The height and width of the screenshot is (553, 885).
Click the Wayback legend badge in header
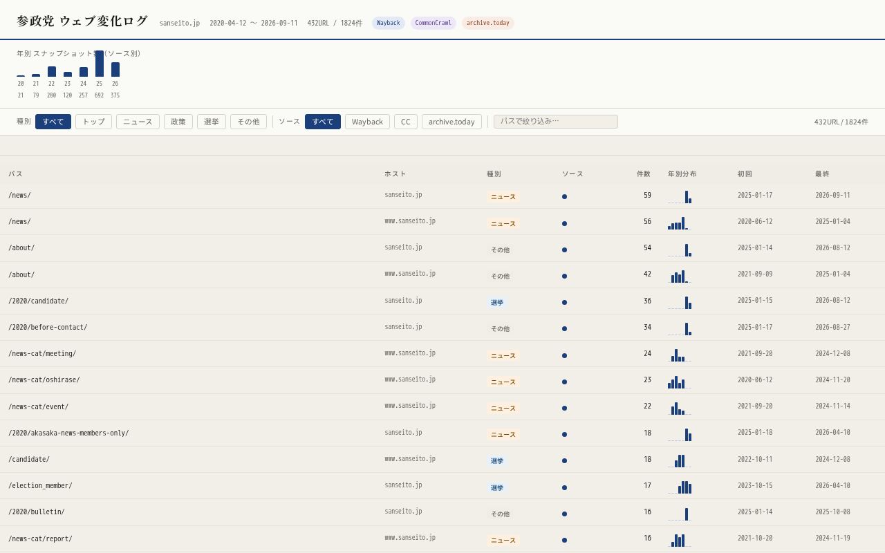(x=389, y=23)
